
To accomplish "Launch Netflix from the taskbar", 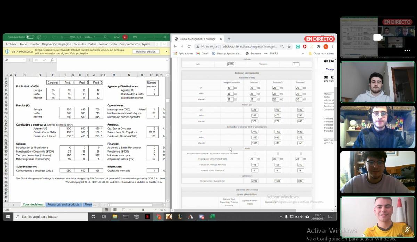I will [147, 217].
